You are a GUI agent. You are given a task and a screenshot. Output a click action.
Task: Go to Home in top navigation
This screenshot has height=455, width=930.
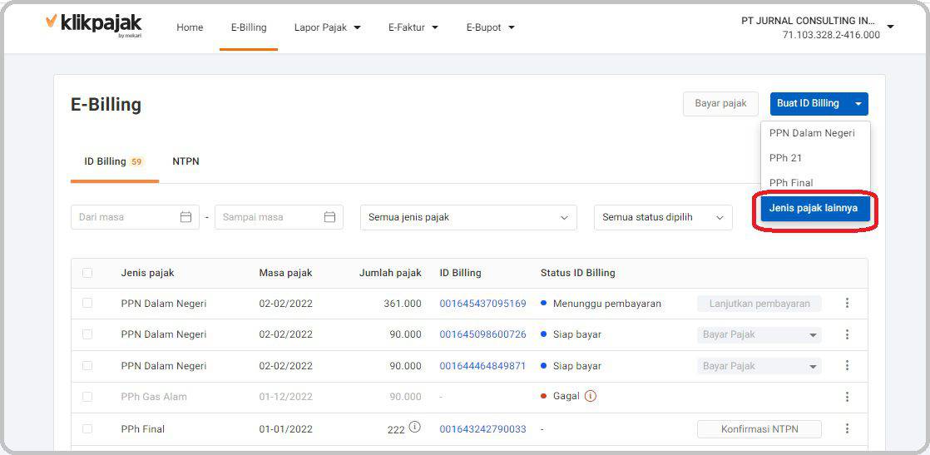click(x=190, y=27)
